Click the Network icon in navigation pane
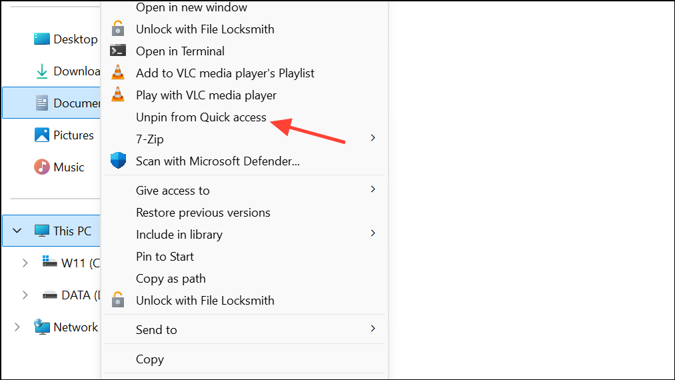This screenshot has width=675, height=380. point(42,327)
